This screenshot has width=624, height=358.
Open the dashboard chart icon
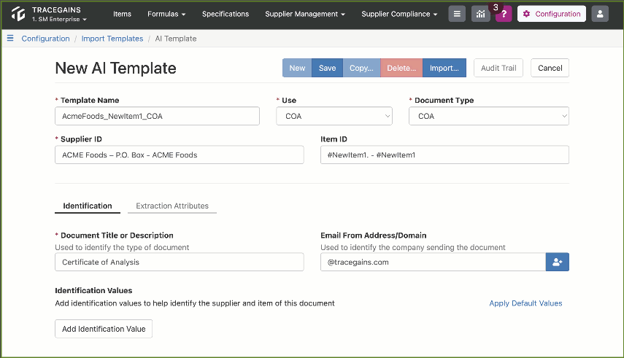[x=481, y=14]
